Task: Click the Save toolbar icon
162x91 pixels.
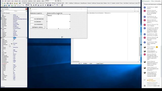Action: coord(8,3)
